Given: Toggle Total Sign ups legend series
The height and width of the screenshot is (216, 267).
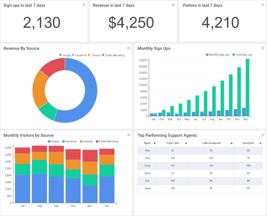Looking at the screenshot, I should [242, 55].
